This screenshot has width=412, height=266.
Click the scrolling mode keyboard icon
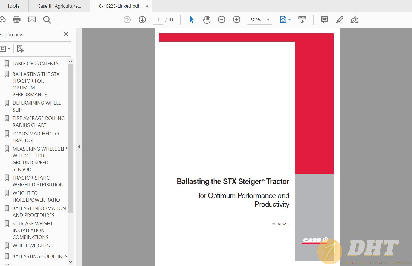[x=302, y=20]
